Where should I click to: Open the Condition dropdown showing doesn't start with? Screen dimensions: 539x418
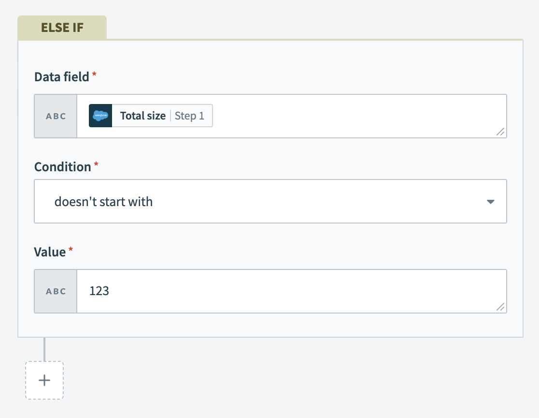click(270, 201)
